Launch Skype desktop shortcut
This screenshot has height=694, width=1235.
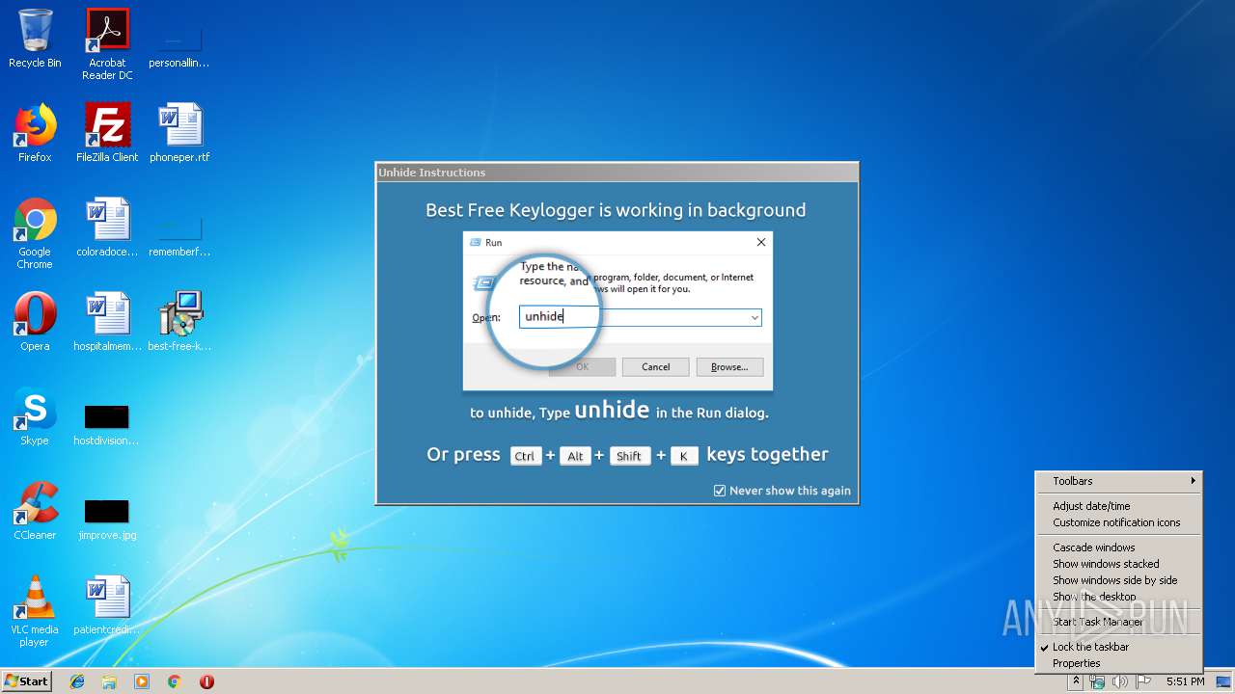click(35, 416)
